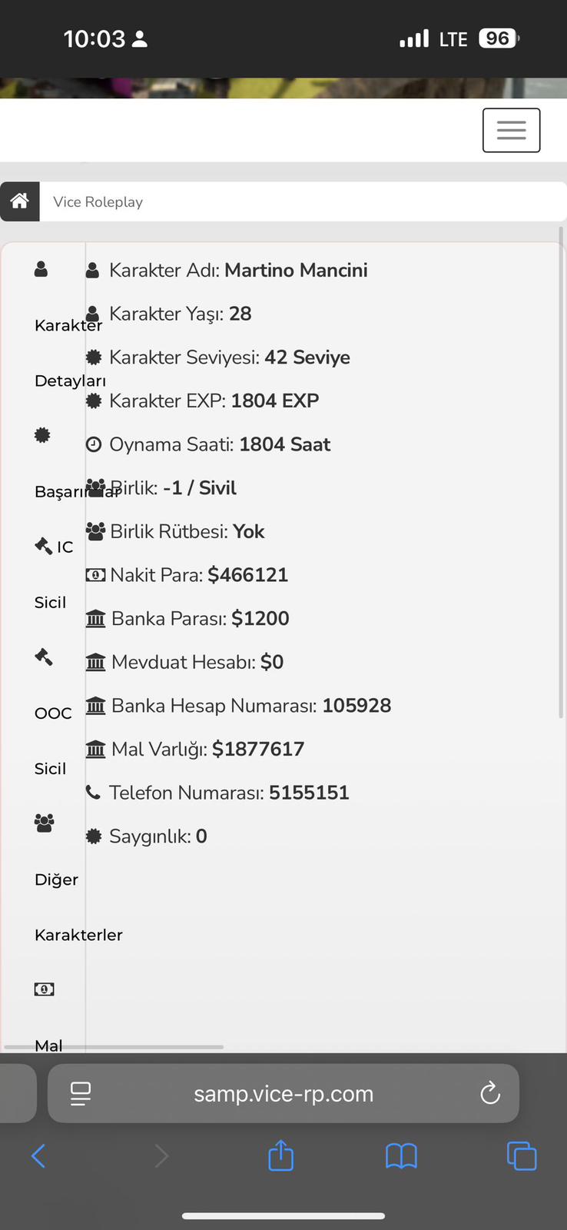Screen dimensions: 567x1230
Task: Go back with the Safari back arrow
Action: pos(38,1155)
